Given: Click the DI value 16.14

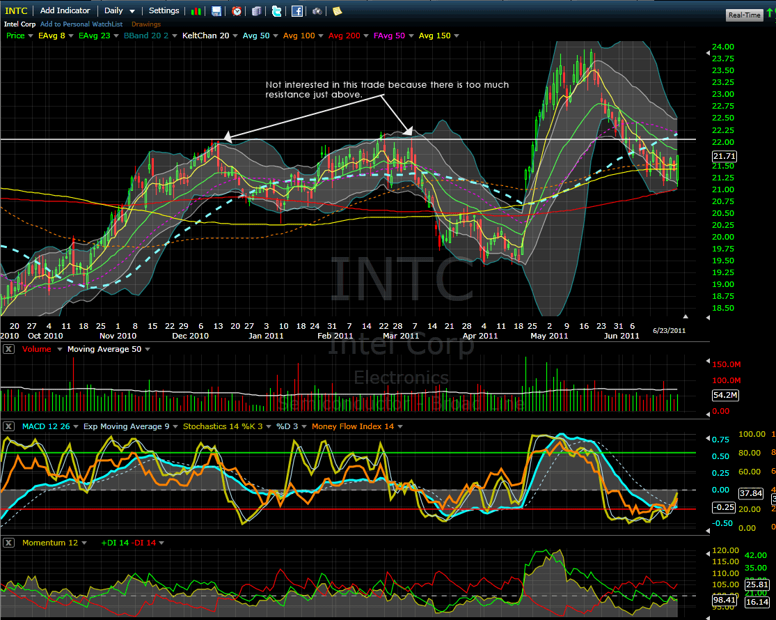Looking at the screenshot, I should tap(757, 602).
